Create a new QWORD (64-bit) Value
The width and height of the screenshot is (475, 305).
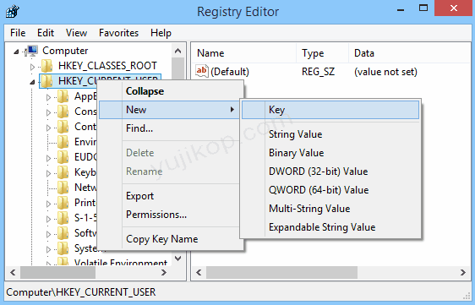(330, 190)
